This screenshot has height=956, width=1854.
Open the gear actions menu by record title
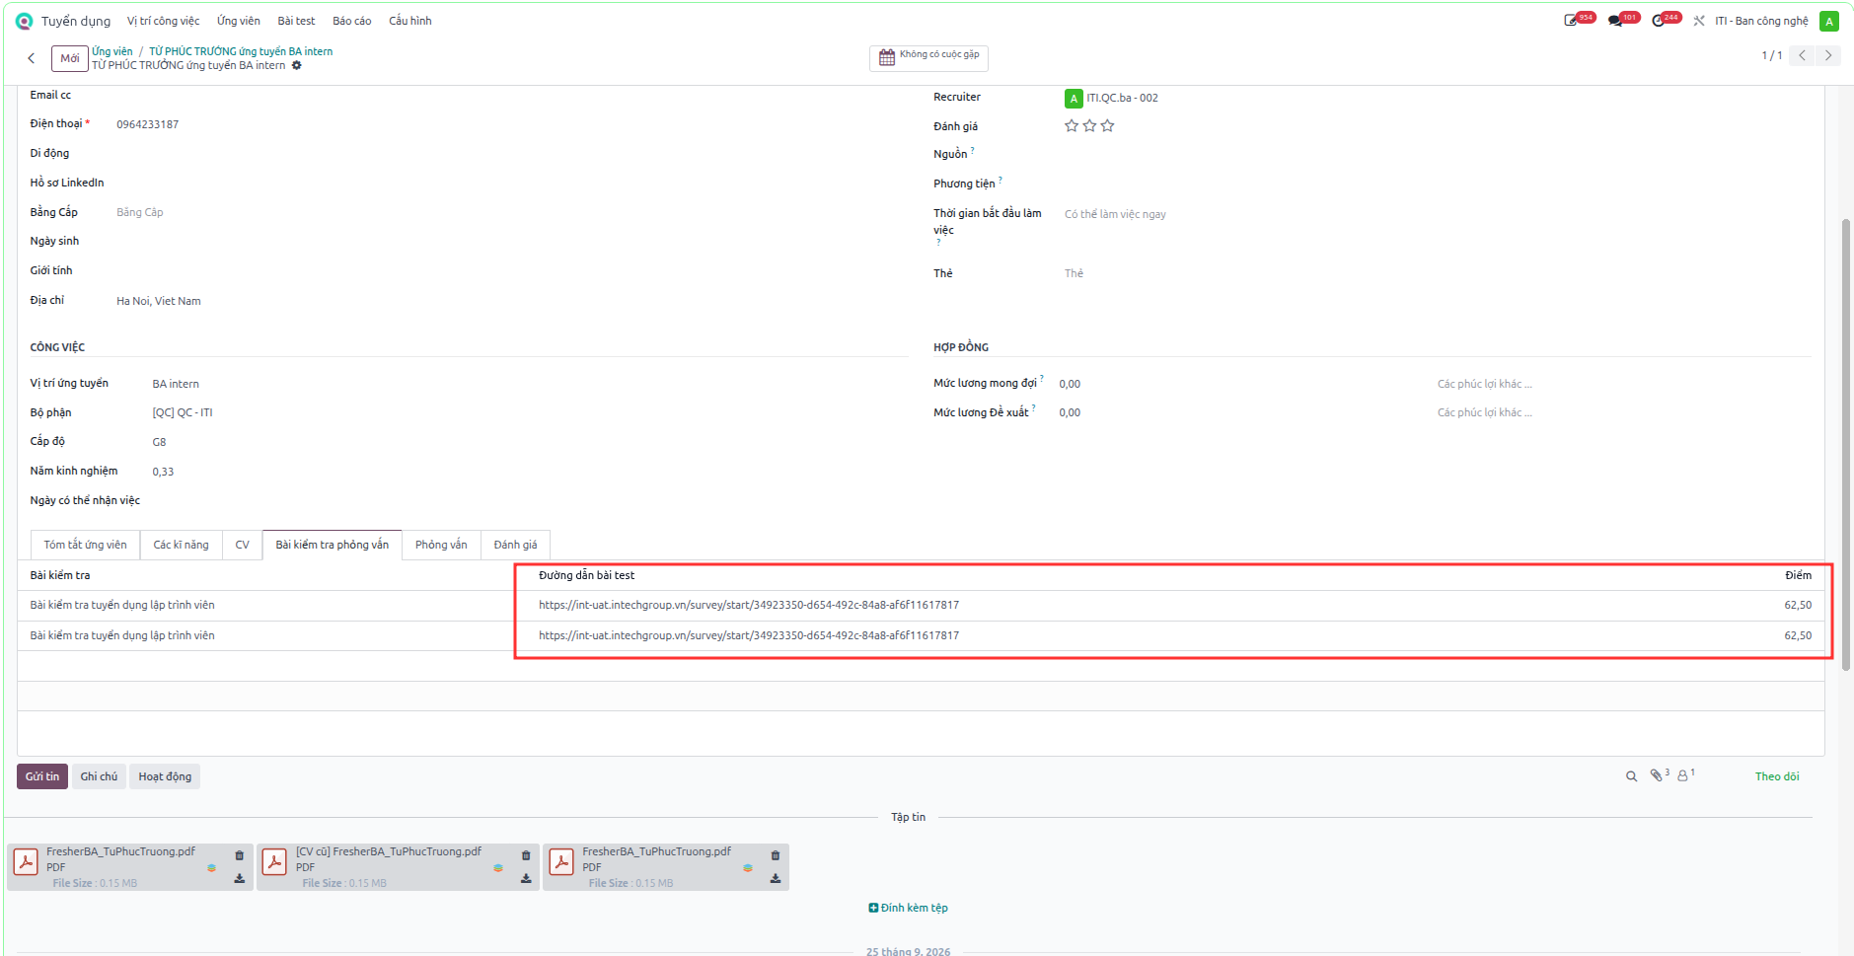[297, 66]
